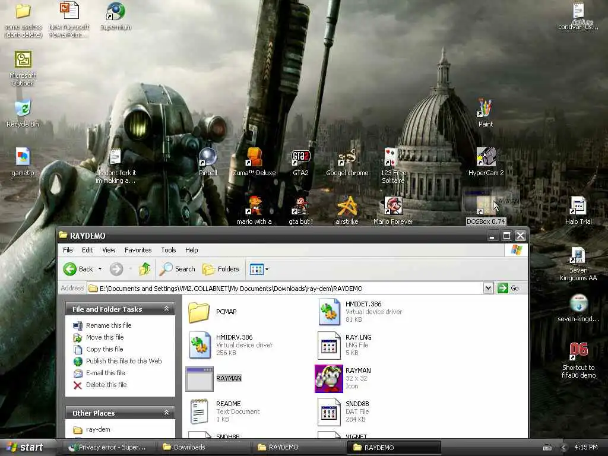
Task: Switch to the Downloads taskbar window
Action: pos(203,447)
